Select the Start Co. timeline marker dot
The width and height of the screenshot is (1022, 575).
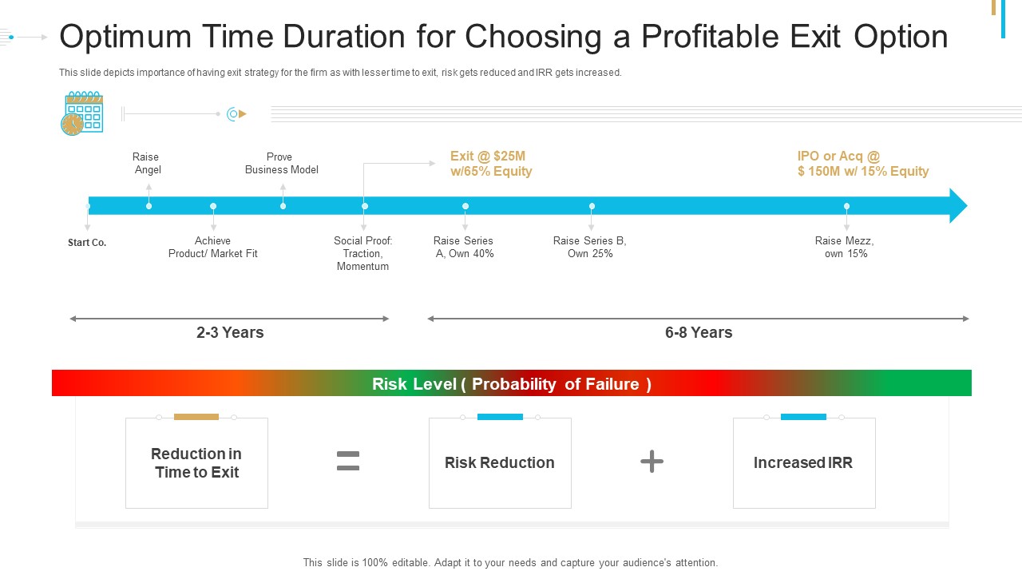coord(88,207)
